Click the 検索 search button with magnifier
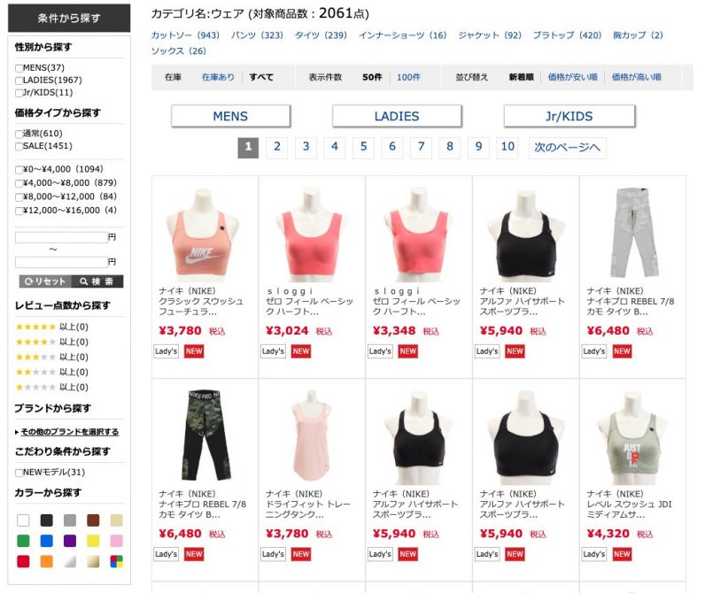Viewport: 720px width, 593px height. (97, 281)
